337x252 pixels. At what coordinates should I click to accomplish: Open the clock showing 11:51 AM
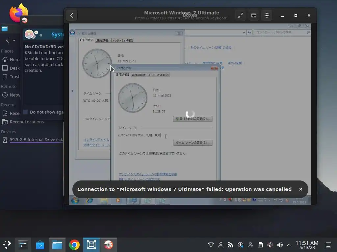(x=307, y=245)
